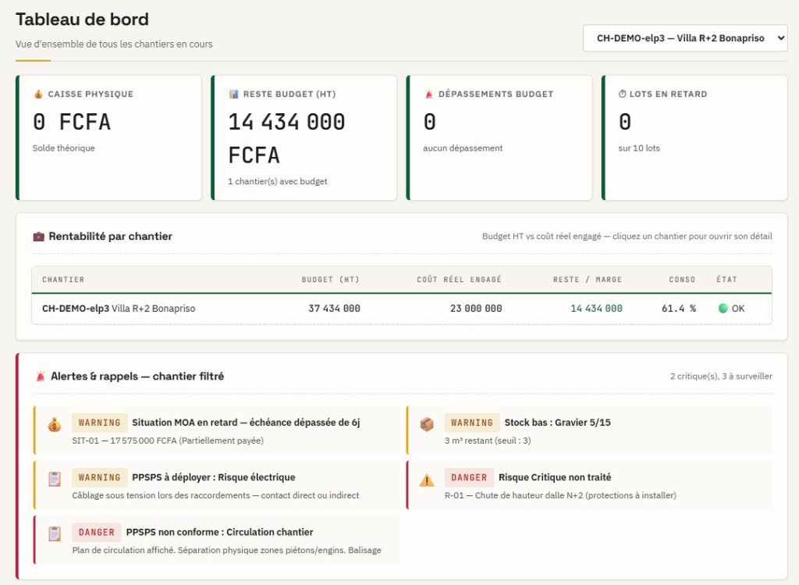Click the CONSO column header
The height and width of the screenshot is (585, 799).
[682, 280]
